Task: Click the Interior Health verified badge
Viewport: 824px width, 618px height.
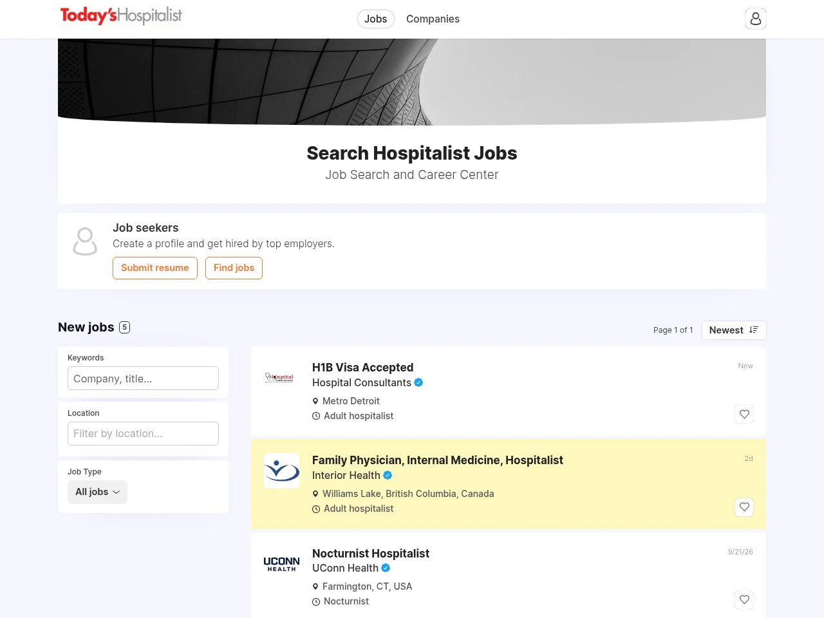Action: pyautogui.click(x=388, y=475)
